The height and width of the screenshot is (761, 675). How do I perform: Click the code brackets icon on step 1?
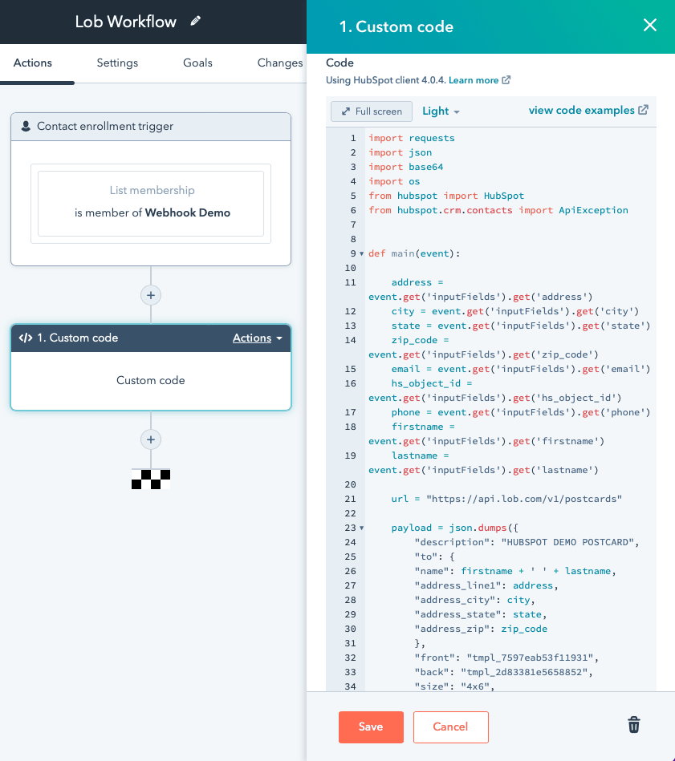pyautogui.click(x=25, y=338)
